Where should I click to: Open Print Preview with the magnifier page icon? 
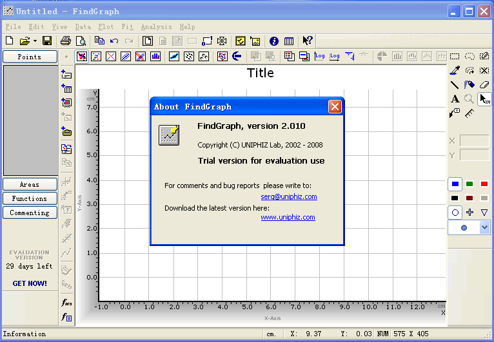pyautogui.click(x=81, y=41)
